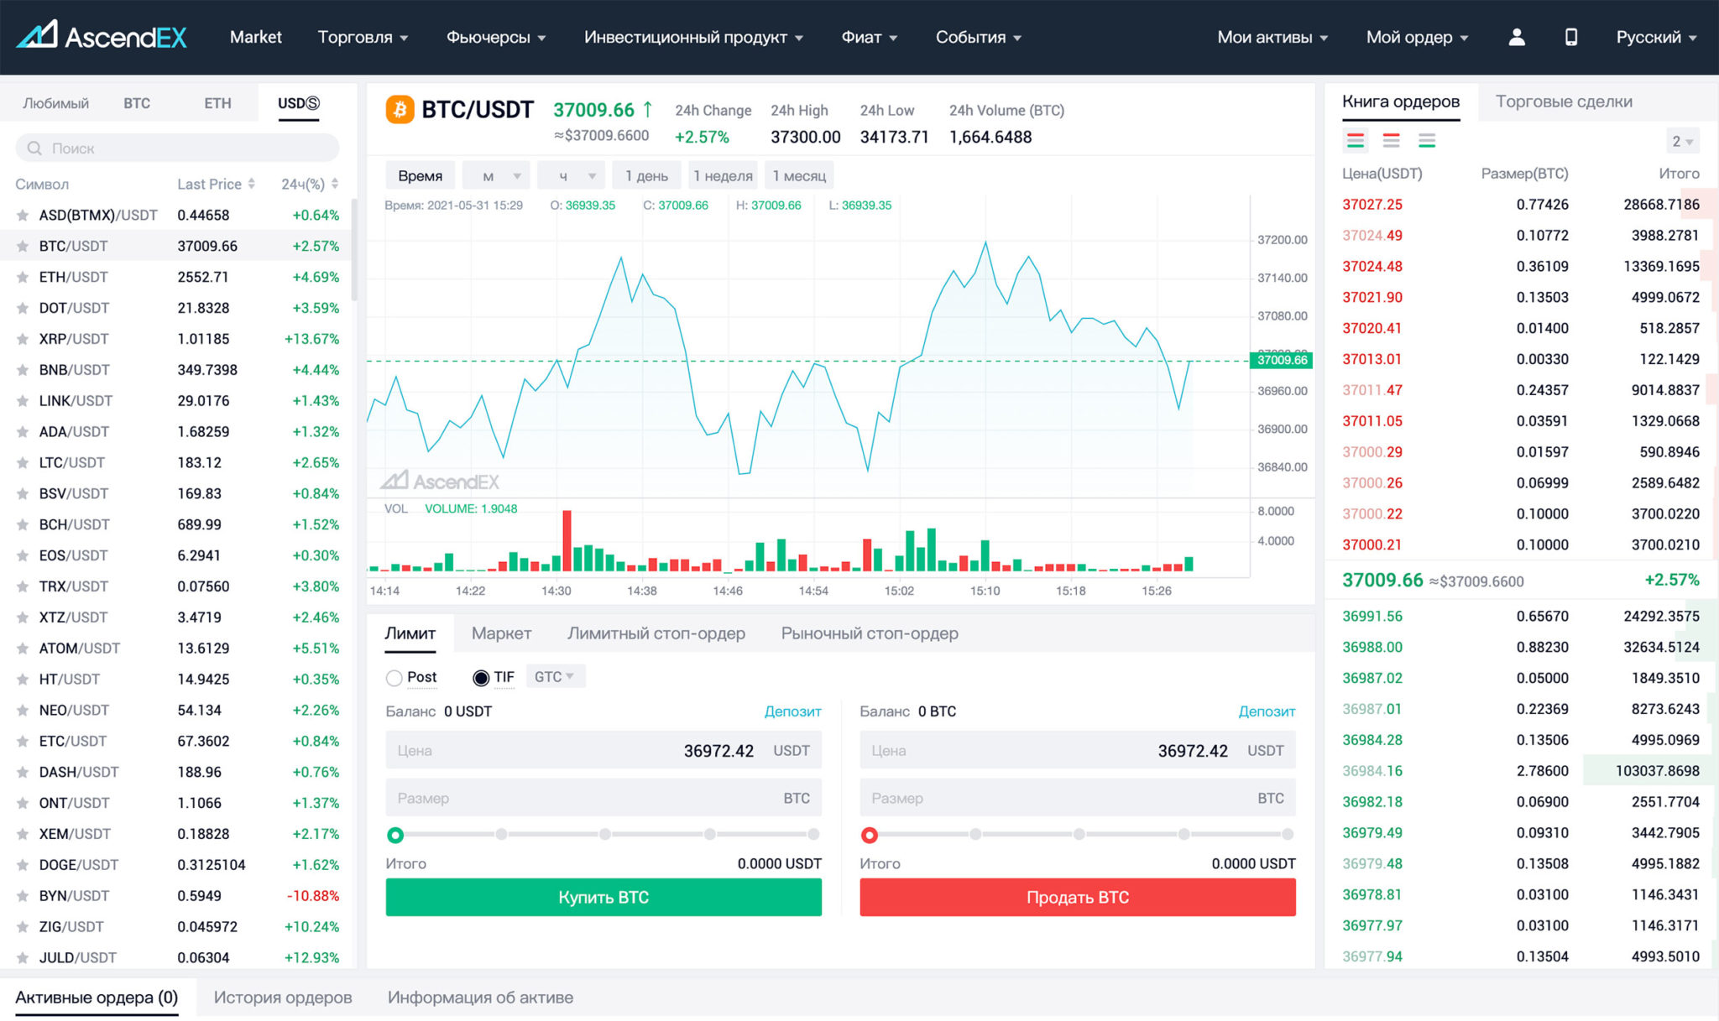Click the red sell amount slider handle
This screenshot has height=1021, width=1719.
870,835
